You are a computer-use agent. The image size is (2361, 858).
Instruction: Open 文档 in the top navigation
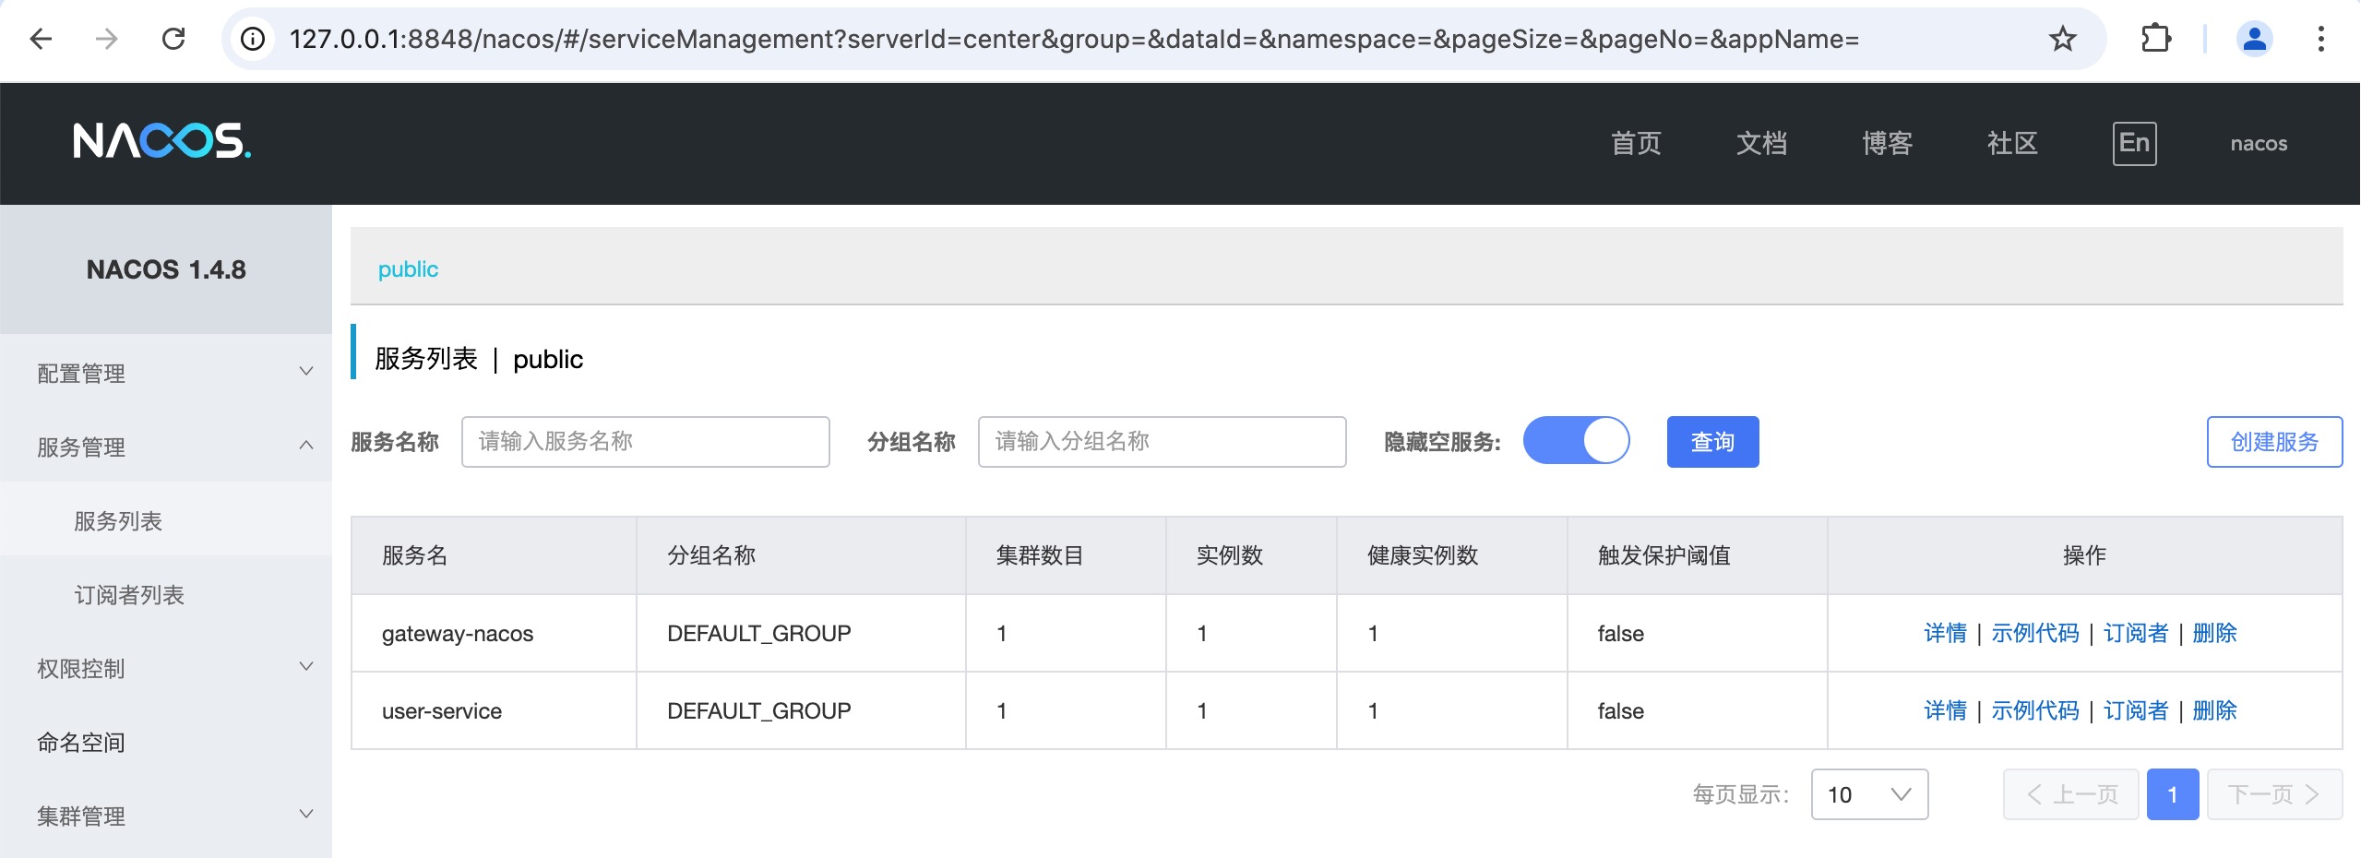tap(1761, 143)
